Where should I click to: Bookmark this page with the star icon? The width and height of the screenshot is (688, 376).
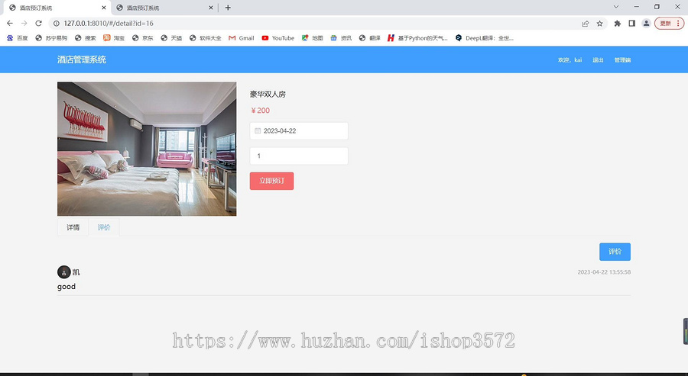(x=600, y=23)
